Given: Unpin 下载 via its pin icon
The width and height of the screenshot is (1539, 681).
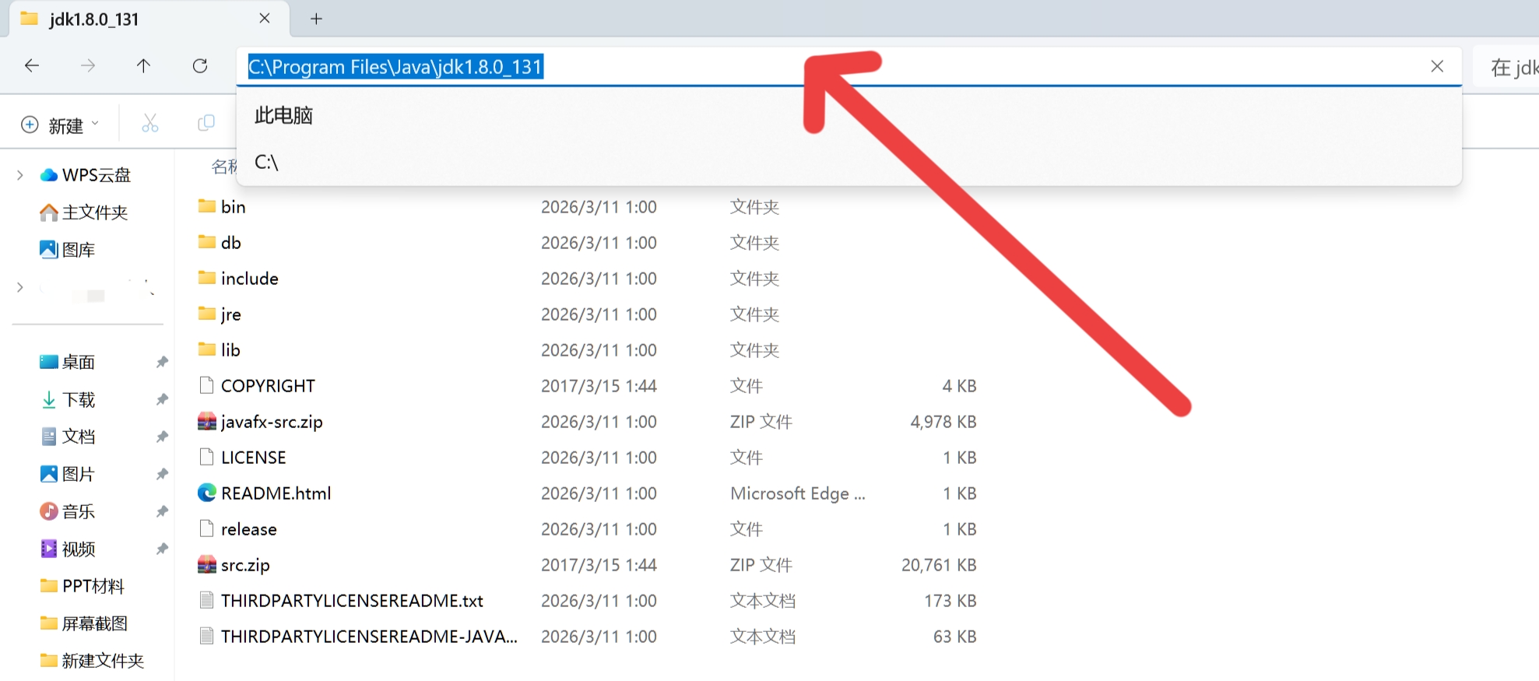Looking at the screenshot, I should [162, 399].
